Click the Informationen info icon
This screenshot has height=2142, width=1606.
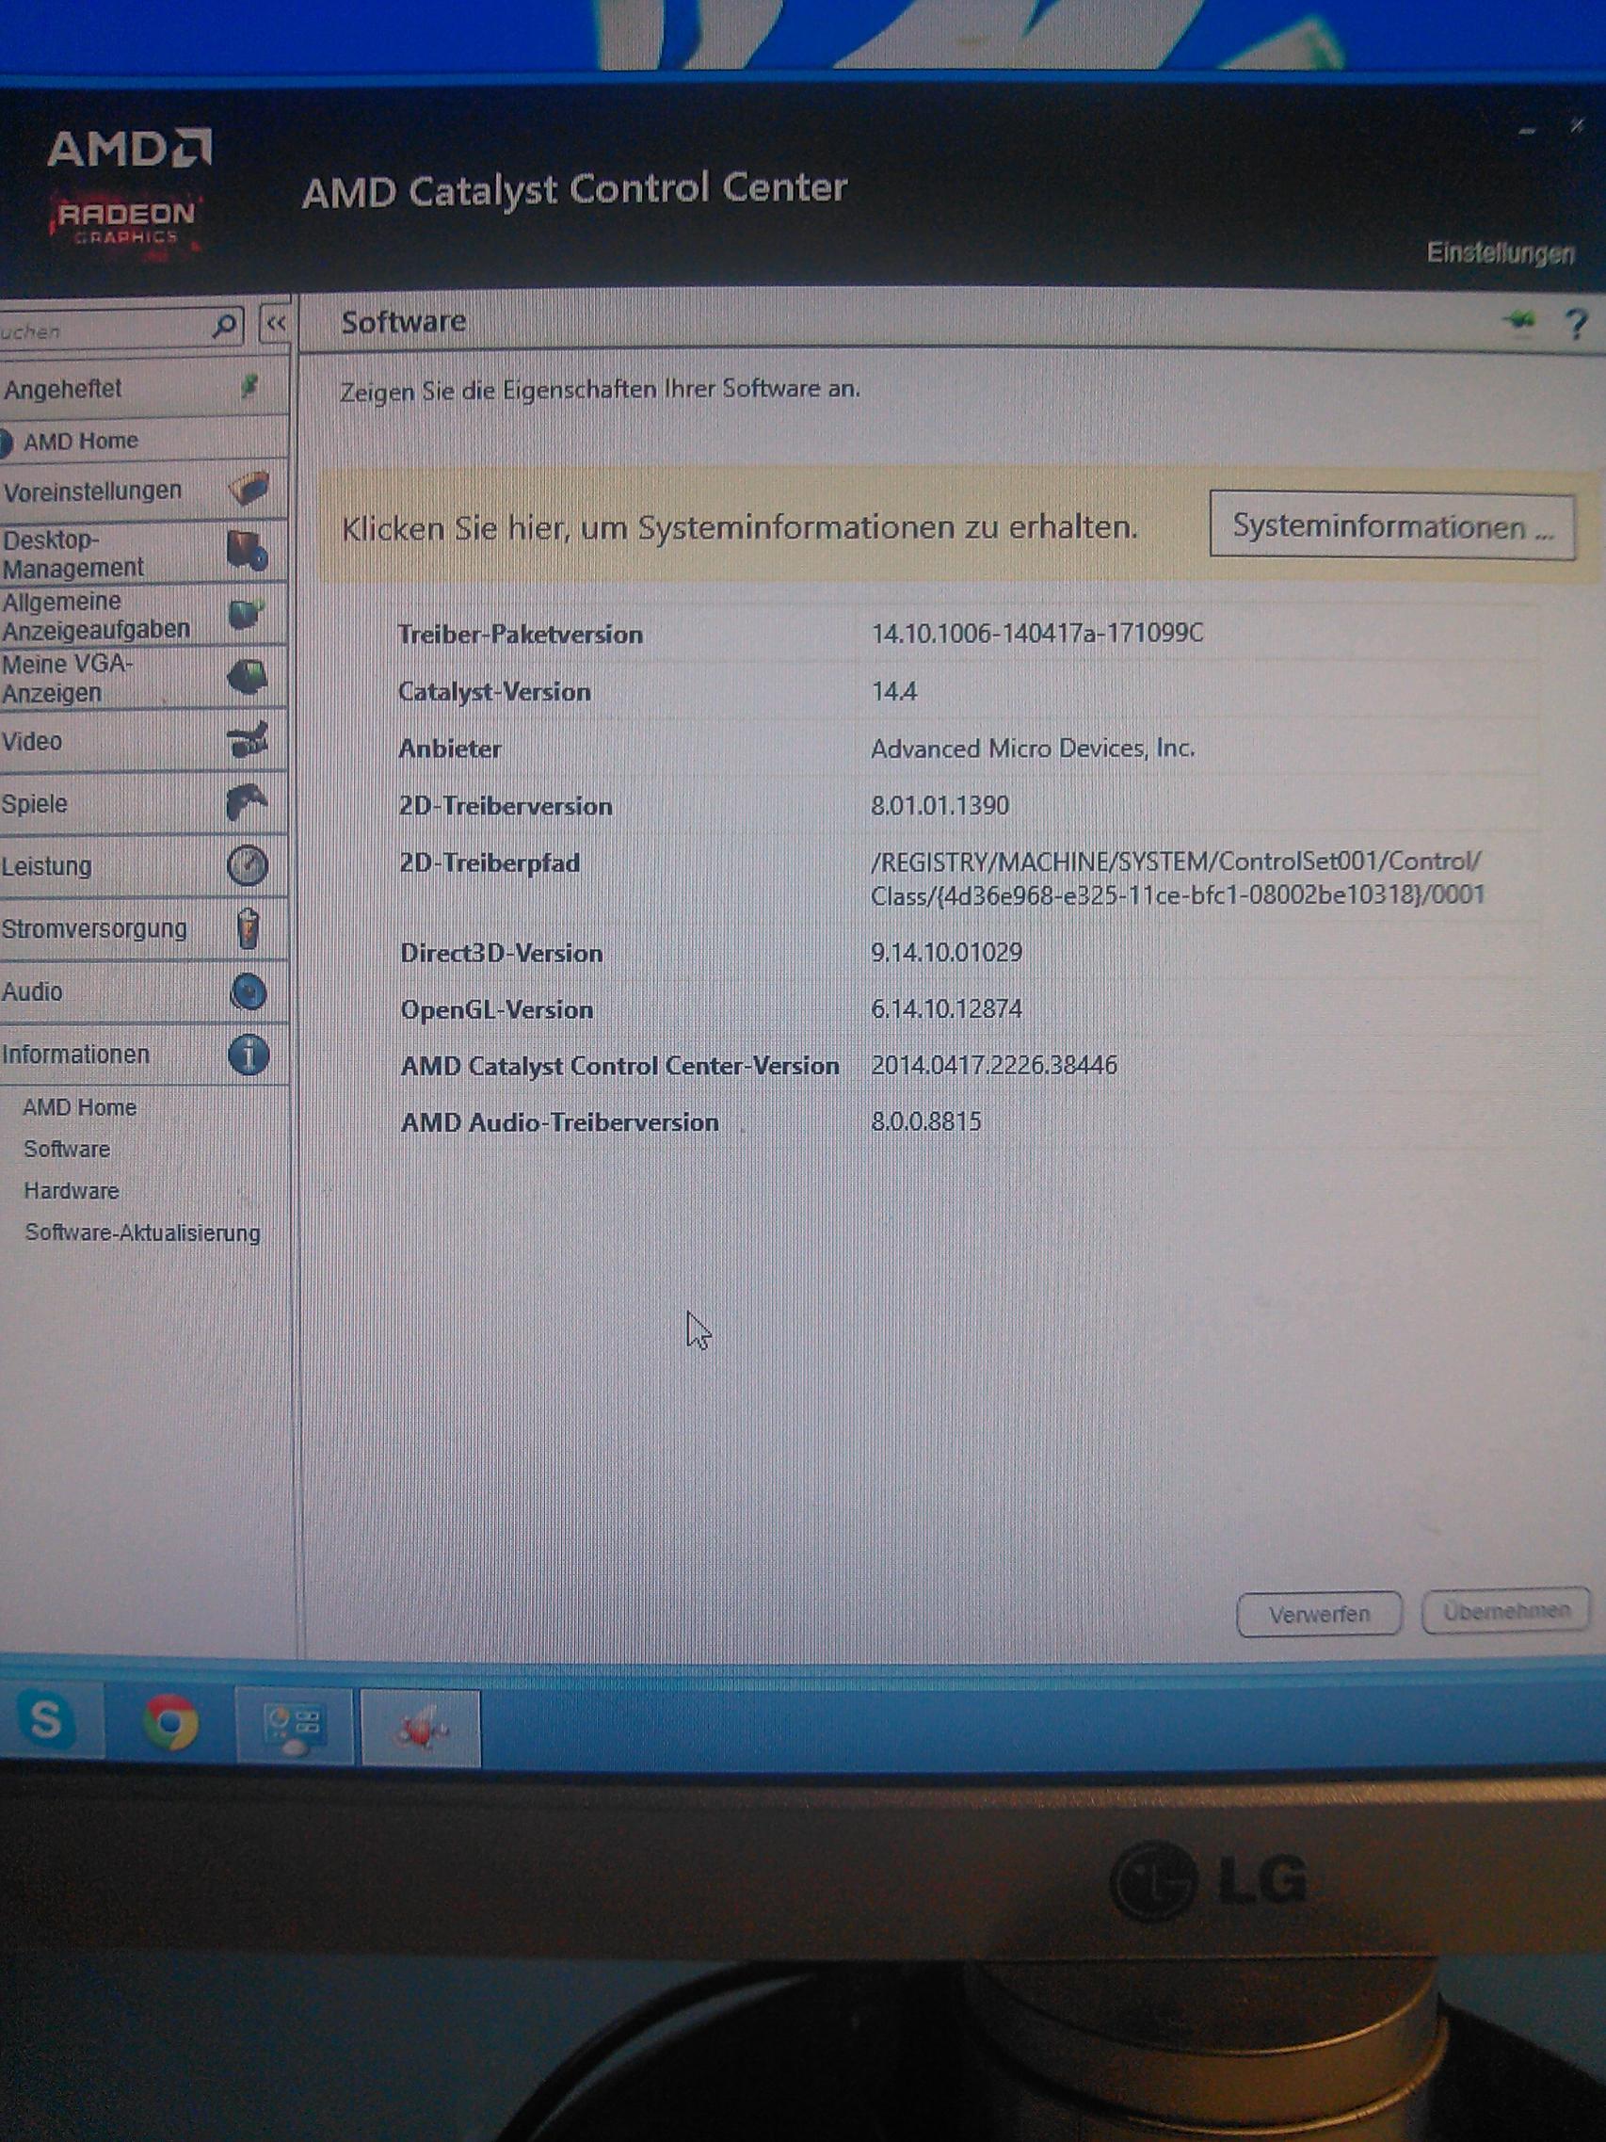249,1054
